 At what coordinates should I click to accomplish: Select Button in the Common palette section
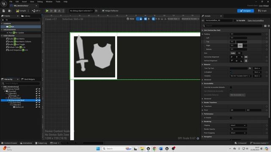[21, 27]
